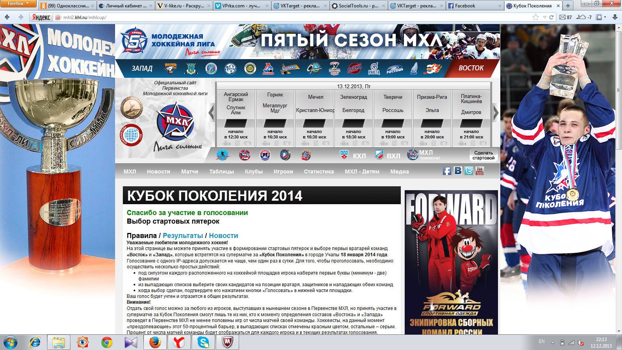Open the Клубы menu item
This screenshot has height=350, width=622.
[254, 171]
